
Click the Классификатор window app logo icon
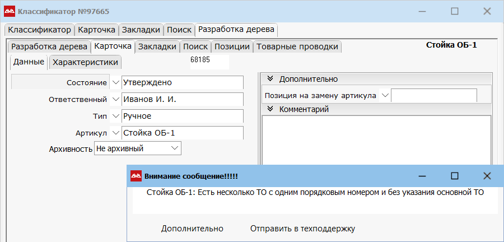[10, 11]
